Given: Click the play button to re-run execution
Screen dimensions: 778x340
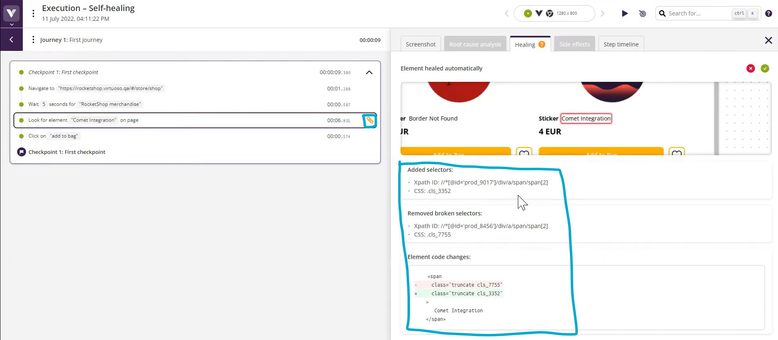Looking at the screenshot, I should (x=625, y=13).
